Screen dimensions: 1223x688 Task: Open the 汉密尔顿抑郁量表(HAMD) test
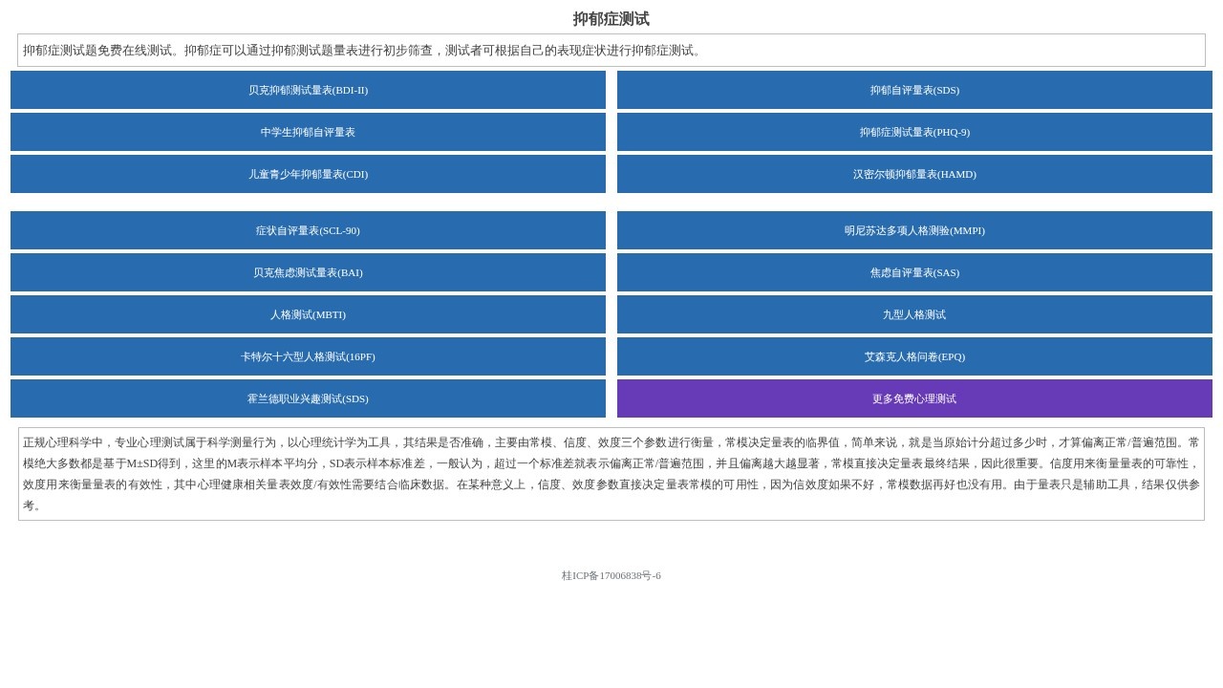click(x=913, y=174)
